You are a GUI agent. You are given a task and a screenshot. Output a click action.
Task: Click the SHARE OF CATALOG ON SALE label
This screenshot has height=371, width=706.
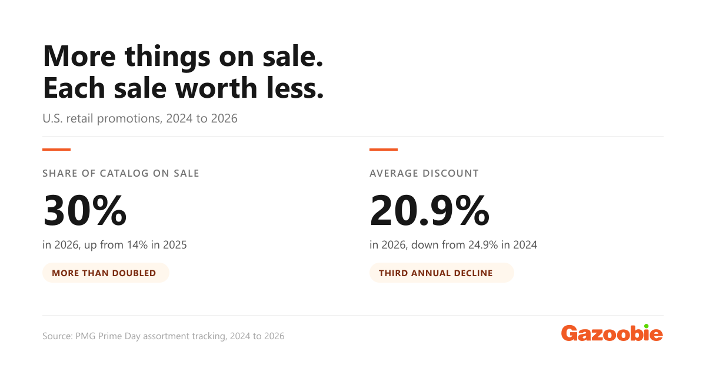[121, 173]
